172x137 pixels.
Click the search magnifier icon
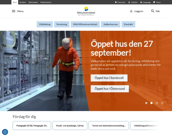(x=153, y=11)
